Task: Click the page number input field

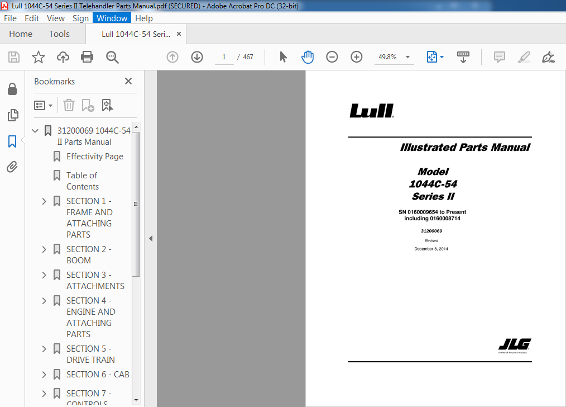Action: [224, 57]
